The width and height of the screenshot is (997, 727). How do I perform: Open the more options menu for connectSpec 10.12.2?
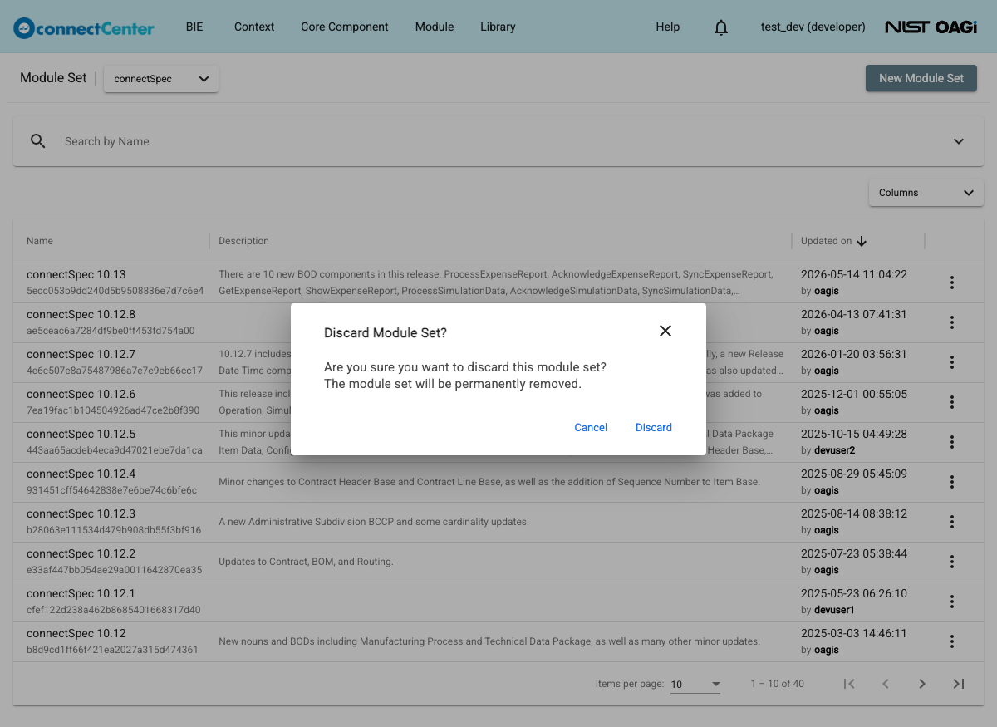point(952,562)
